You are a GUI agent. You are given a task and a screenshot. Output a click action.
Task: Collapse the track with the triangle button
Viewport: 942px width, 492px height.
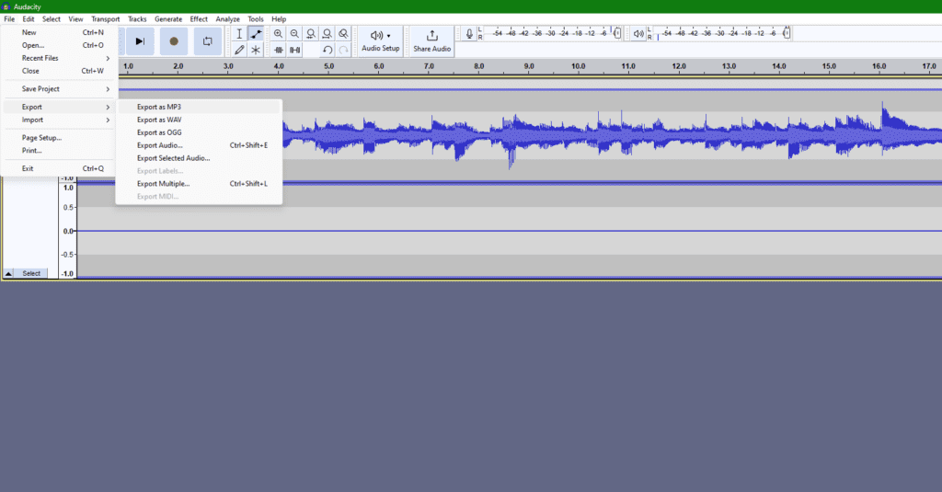(x=8, y=273)
